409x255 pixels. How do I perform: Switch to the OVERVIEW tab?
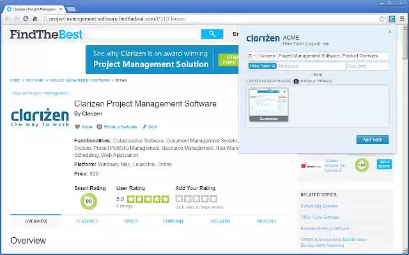click(36, 221)
